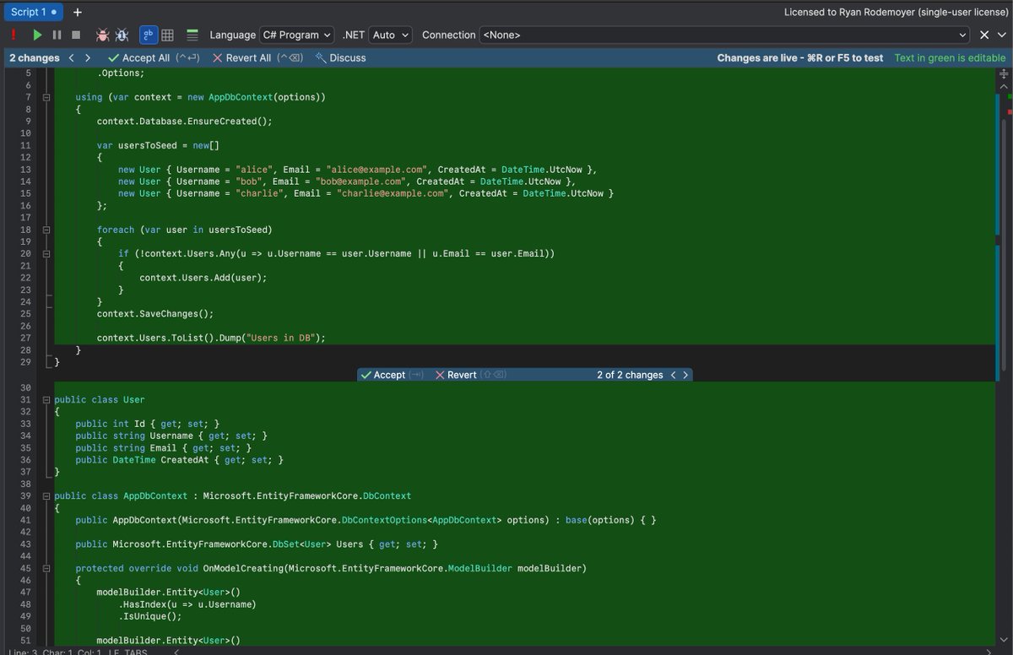Open the .NET version dropdown set to Auto
1013x655 pixels.
pos(390,35)
